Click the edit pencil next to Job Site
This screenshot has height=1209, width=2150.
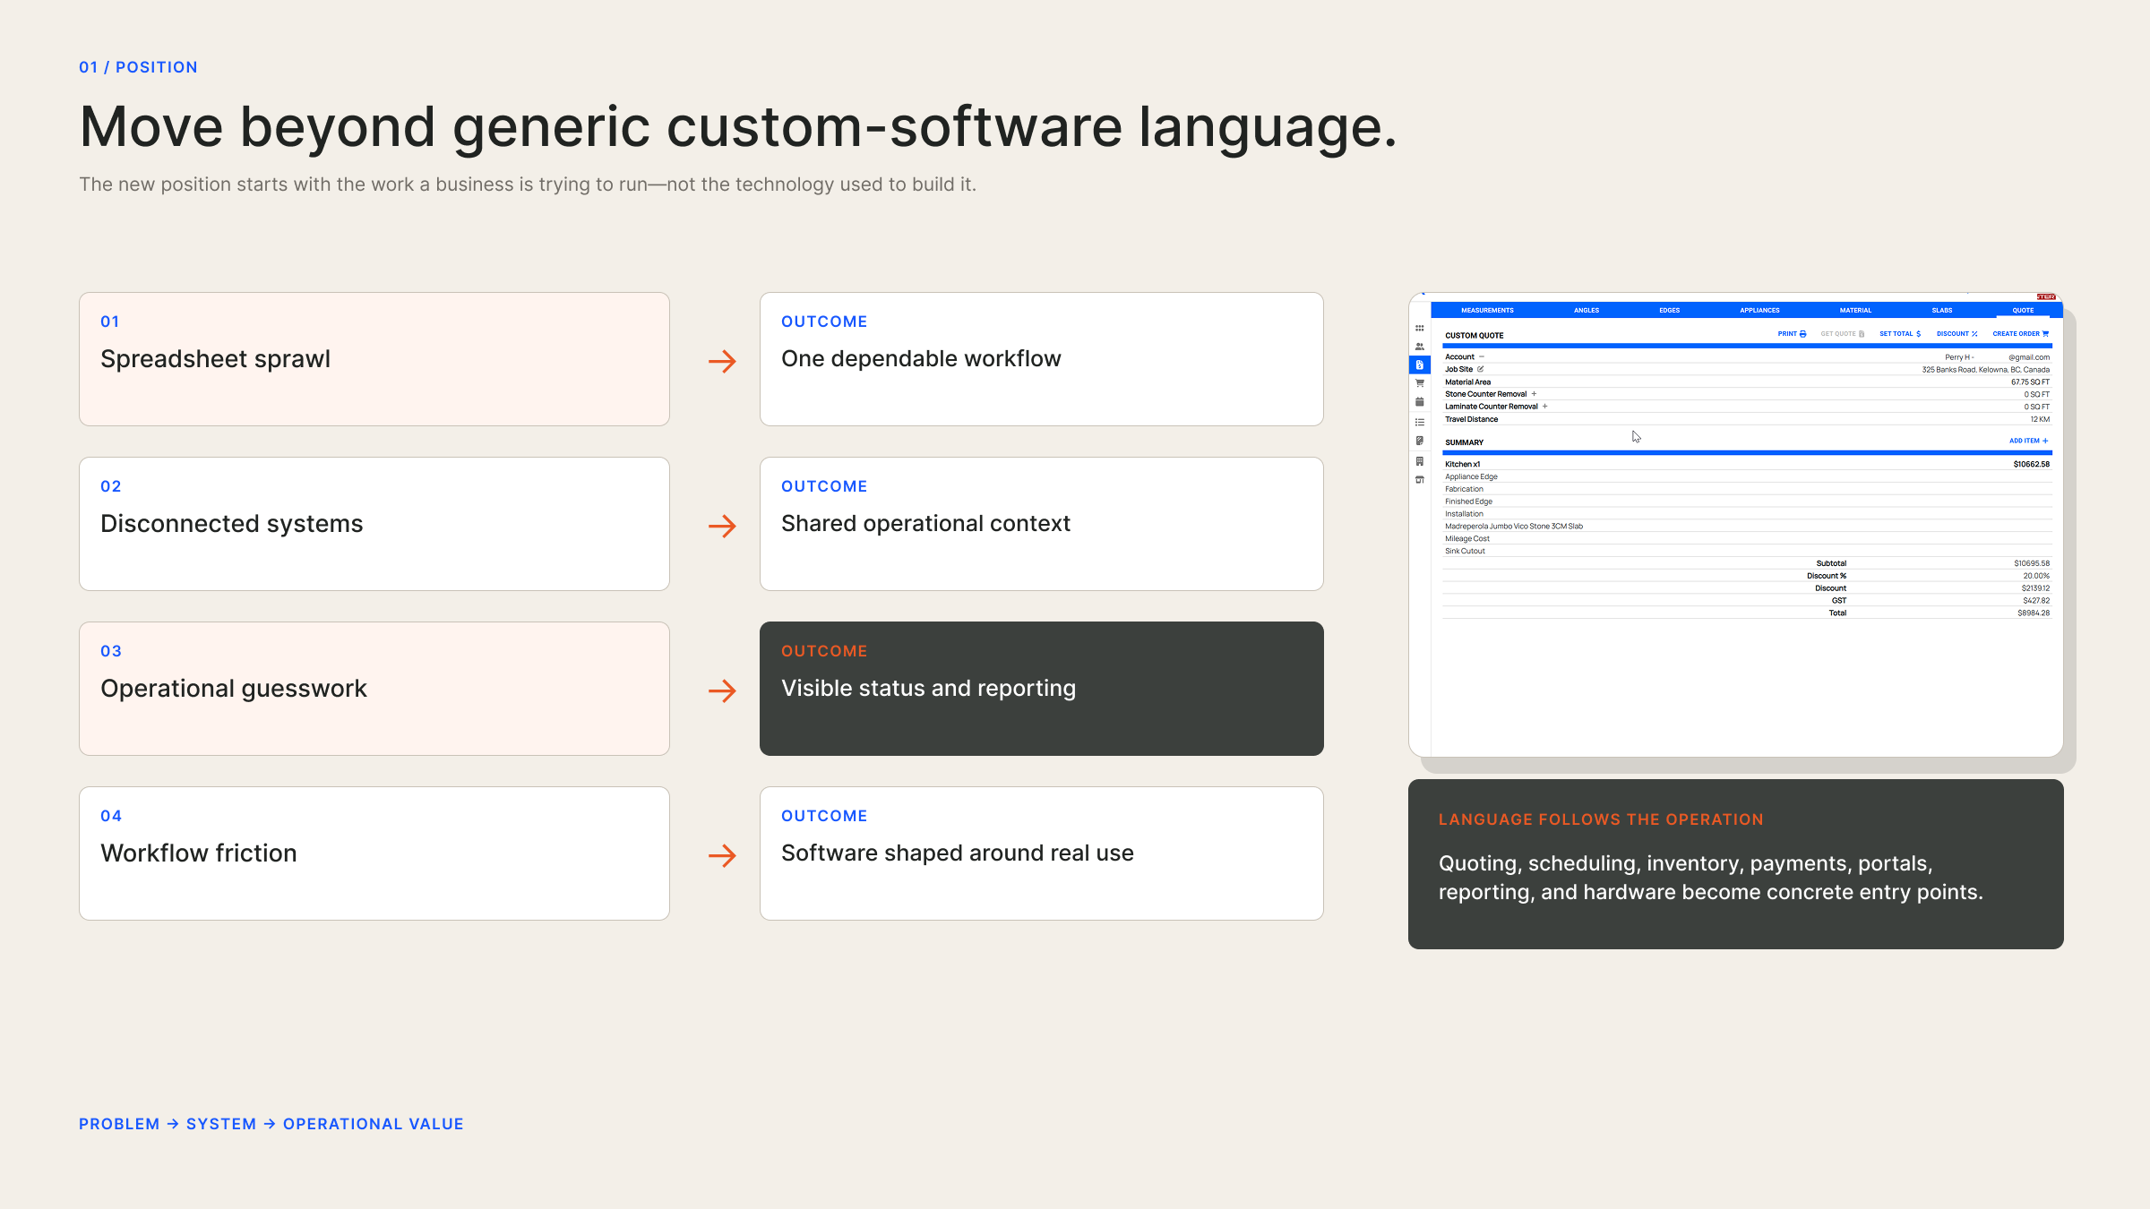pos(1481,369)
